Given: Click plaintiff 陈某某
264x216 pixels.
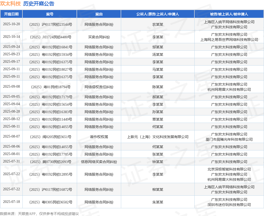Looking at the screenshot, I should [x=158, y=87].
